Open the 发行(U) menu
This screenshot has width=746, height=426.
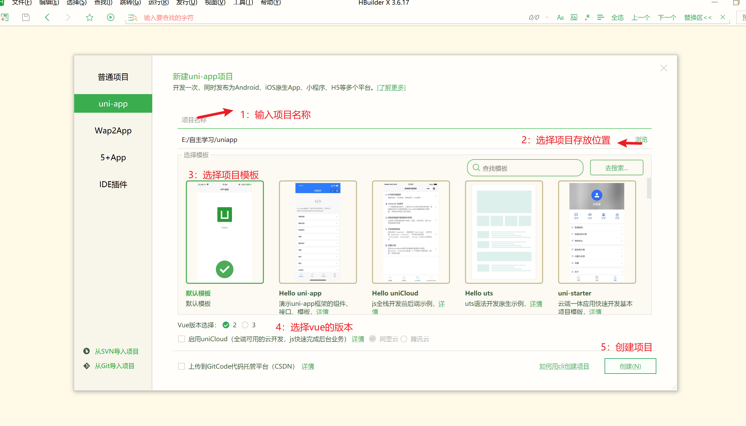(187, 3)
